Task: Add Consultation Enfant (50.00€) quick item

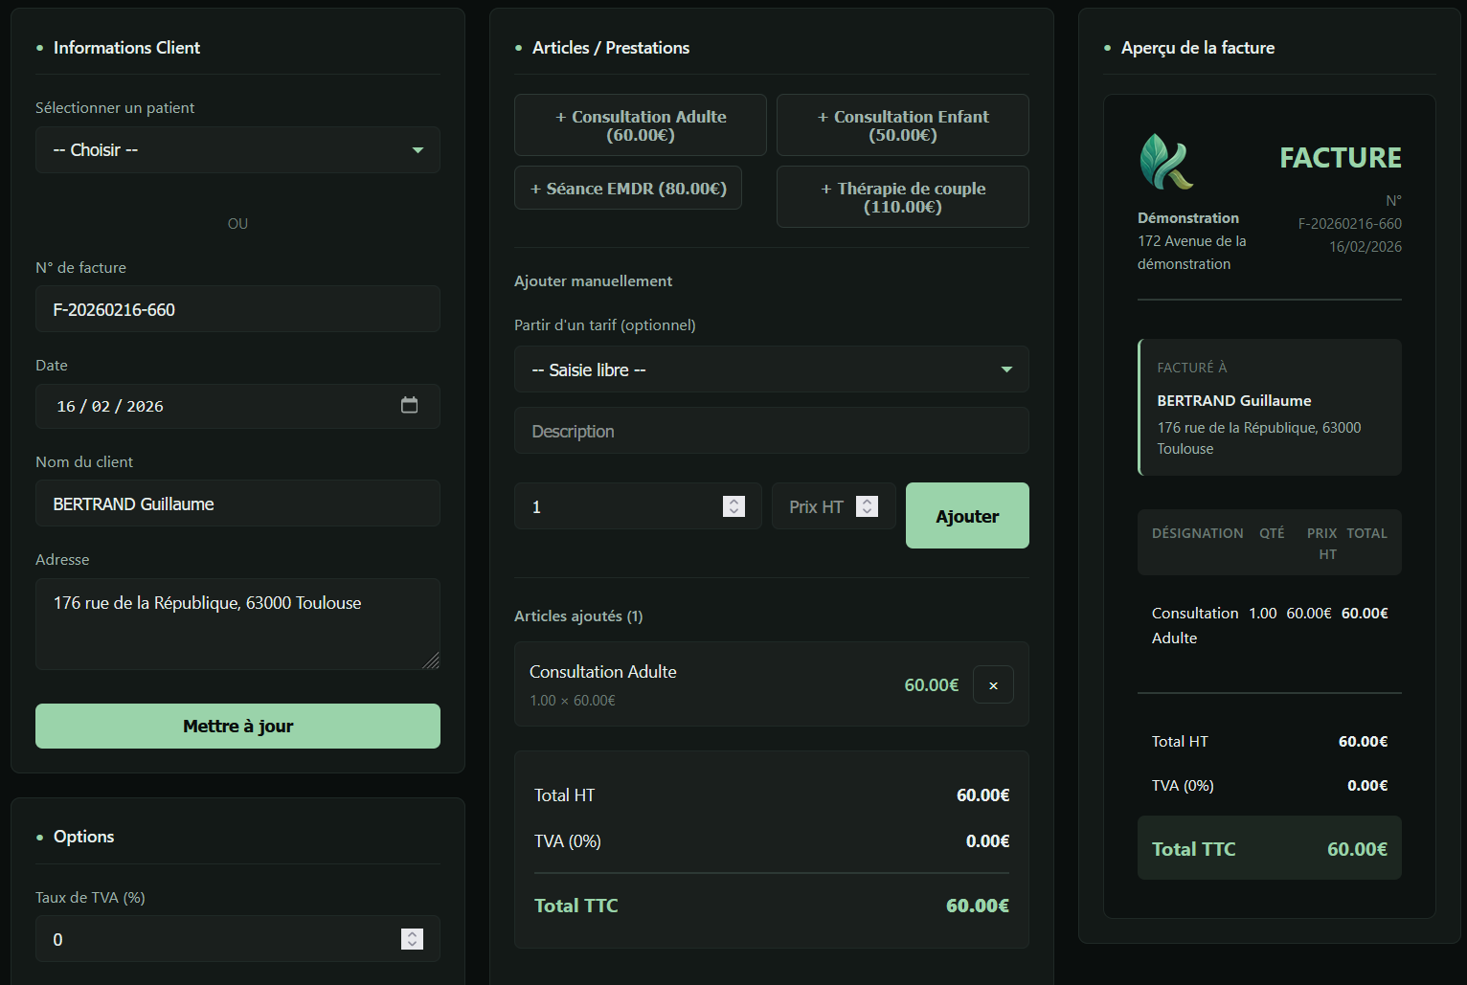Action: [902, 125]
